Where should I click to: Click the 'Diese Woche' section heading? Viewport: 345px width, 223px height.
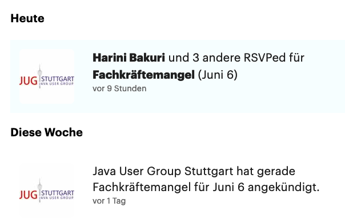point(47,132)
